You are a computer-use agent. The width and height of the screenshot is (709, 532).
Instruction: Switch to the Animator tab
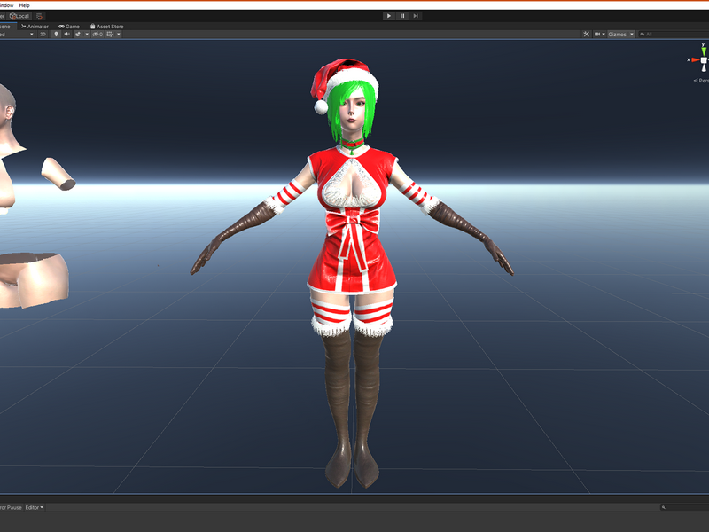(x=35, y=27)
